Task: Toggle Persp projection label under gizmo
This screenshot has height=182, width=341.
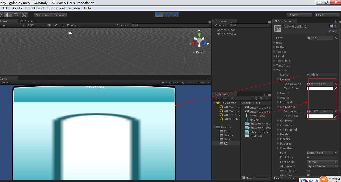Action: [199, 52]
